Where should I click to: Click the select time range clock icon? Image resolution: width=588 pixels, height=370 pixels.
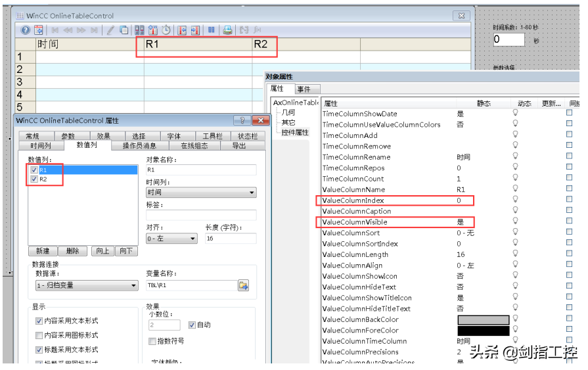point(166,30)
